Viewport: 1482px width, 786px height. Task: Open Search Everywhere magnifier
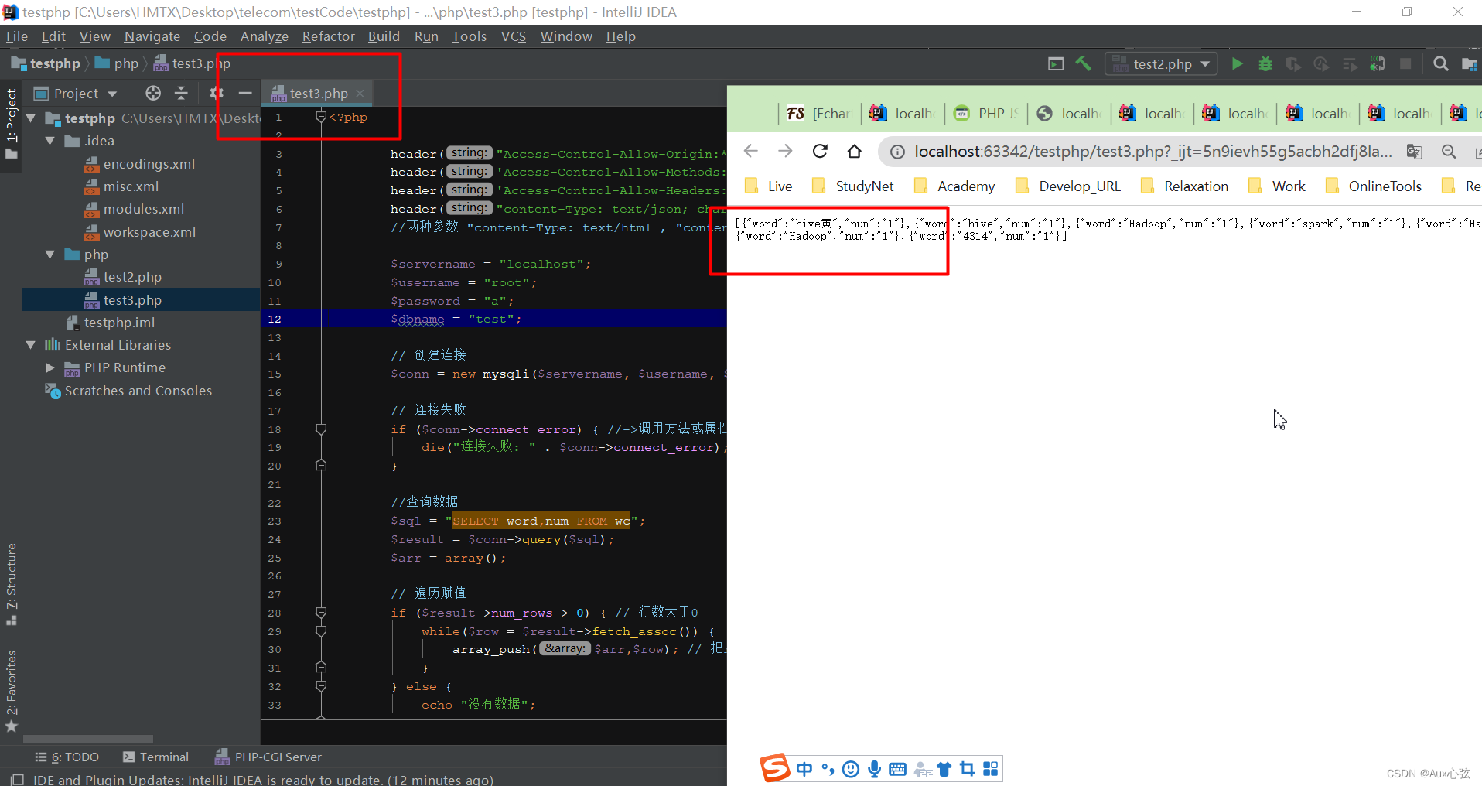pos(1441,63)
